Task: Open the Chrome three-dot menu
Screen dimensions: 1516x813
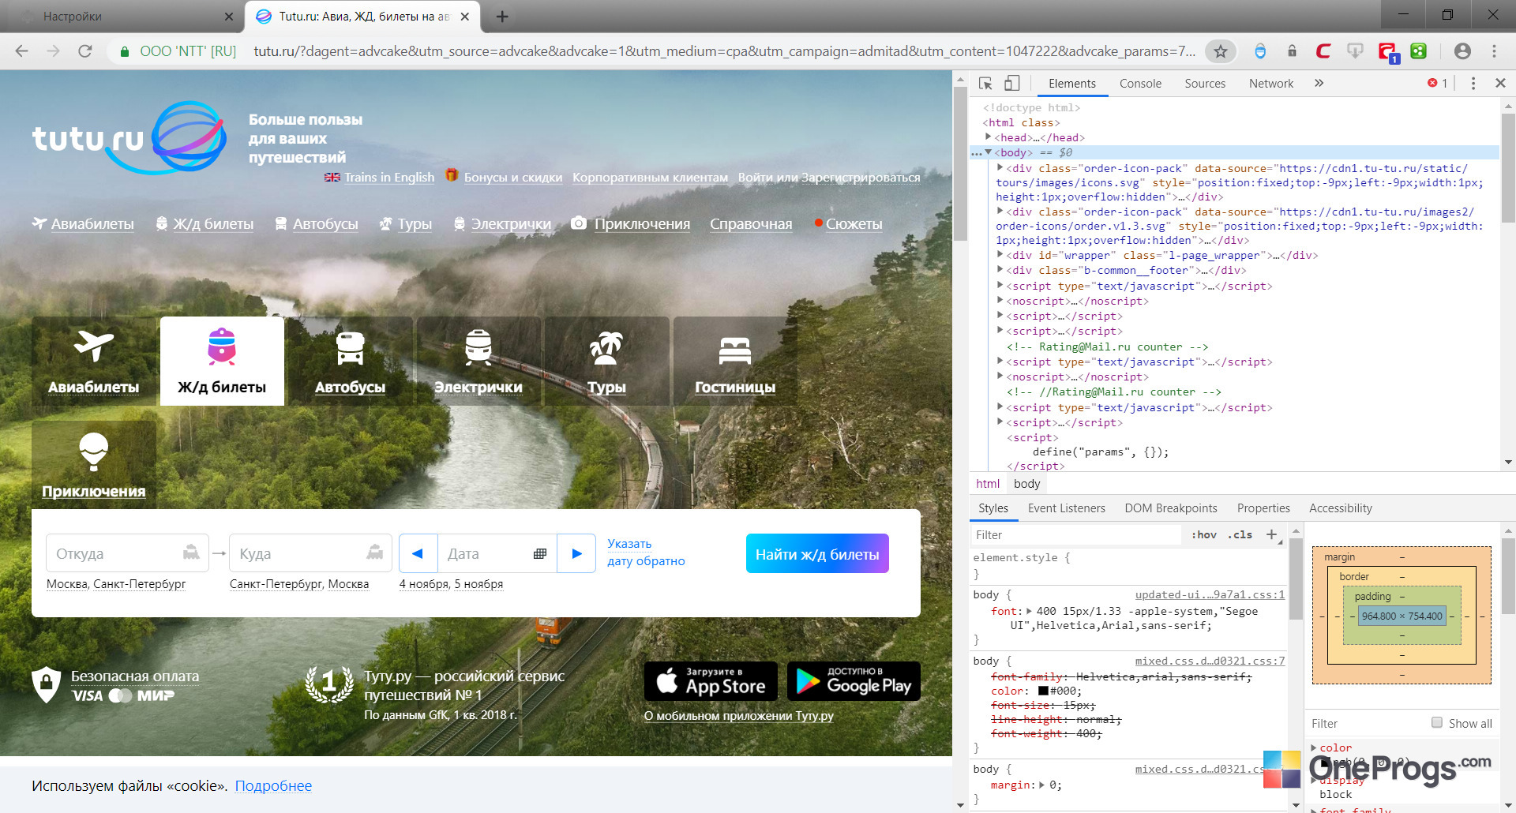Action: coord(1494,51)
